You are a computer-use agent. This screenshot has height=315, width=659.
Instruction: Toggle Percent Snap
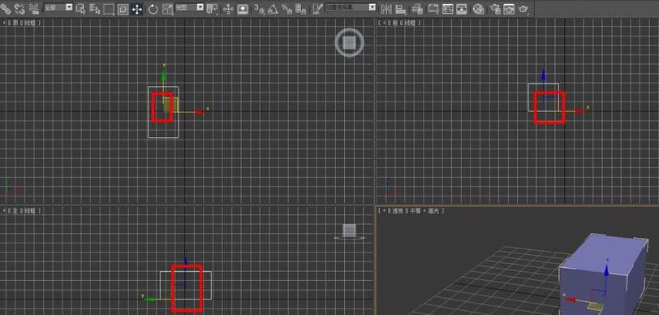coord(287,9)
